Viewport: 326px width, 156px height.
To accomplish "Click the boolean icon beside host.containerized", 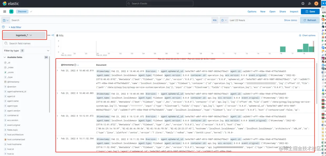I will click(5, 139).
